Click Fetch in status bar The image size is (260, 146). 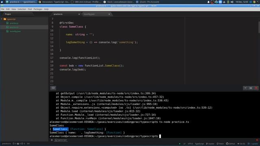[220, 144]
